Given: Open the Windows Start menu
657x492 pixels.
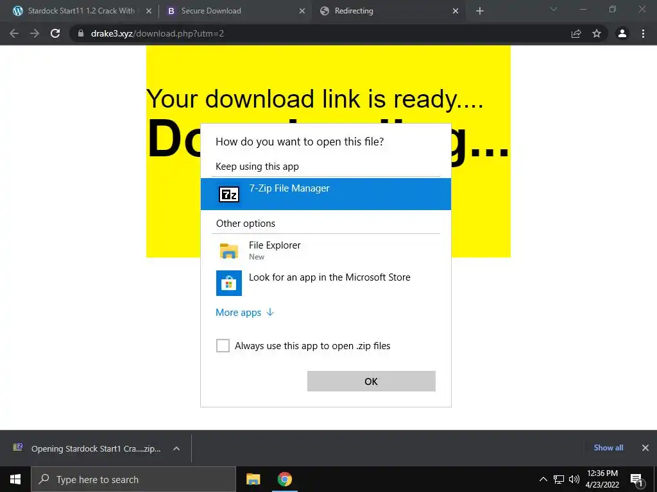Looking at the screenshot, I should pyautogui.click(x=15, y=479).
